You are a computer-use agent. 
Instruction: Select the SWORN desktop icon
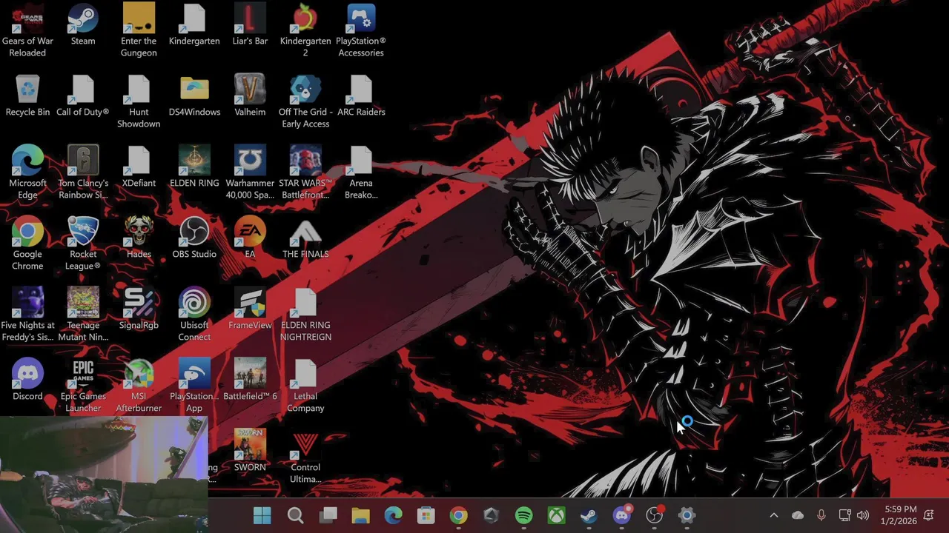[250, 452]
